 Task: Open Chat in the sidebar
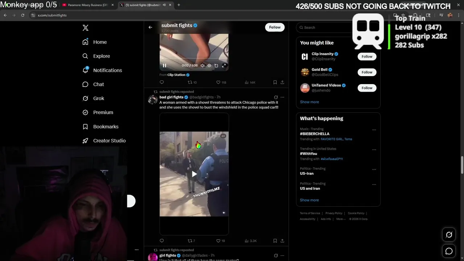click(x=93, y=84)
